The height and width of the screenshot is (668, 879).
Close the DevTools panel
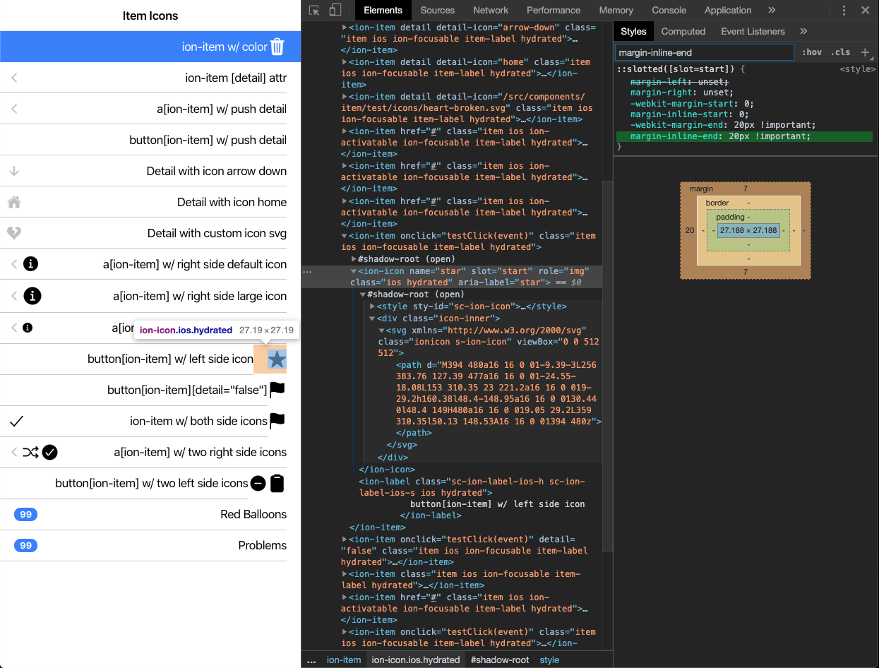pos(865,10)
